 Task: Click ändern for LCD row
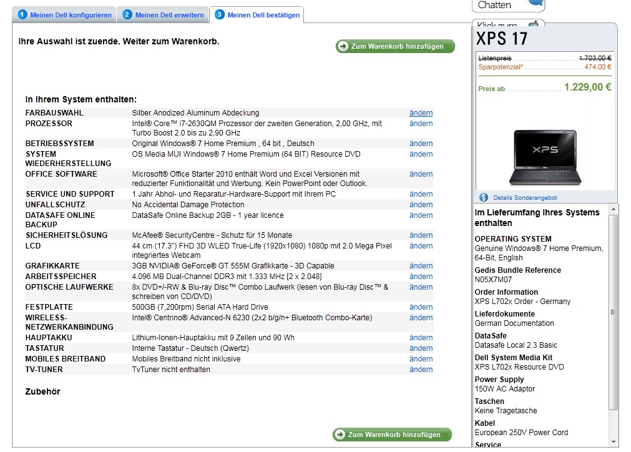[x=421, y=246]
